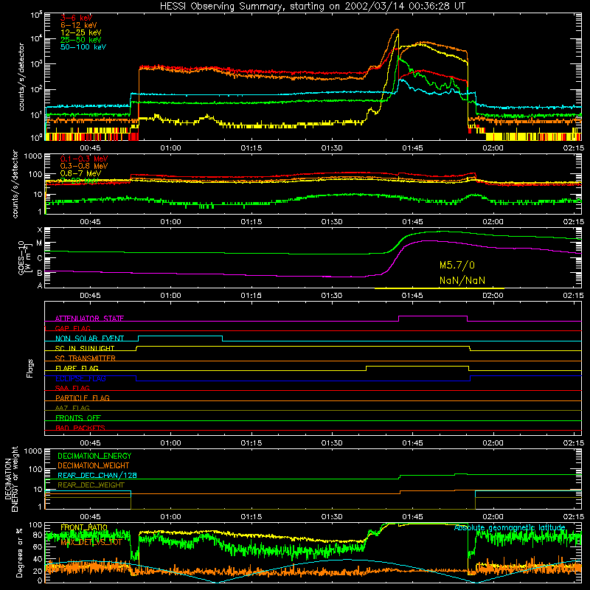The width and height of the screenshot is (590, 590).
Task: Click 01:30 tick label under decimation panel
Action: 332,517
